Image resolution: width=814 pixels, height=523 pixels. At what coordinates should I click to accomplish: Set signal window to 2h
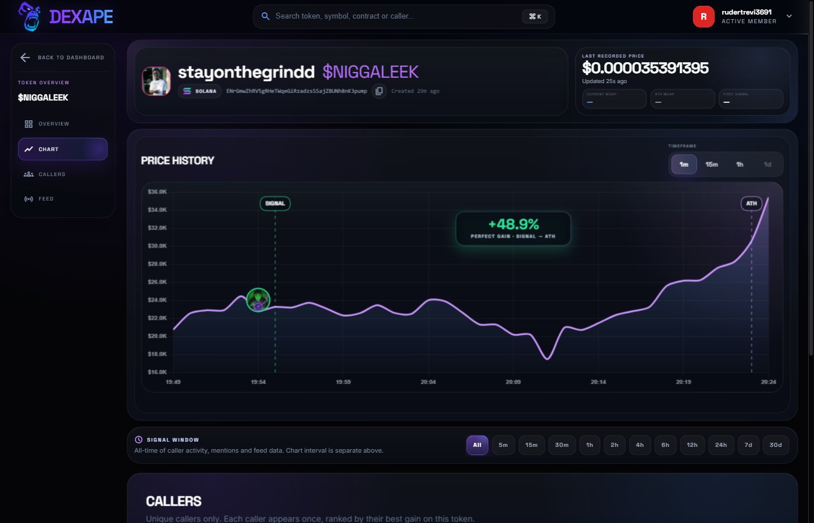tap(615, 445)
